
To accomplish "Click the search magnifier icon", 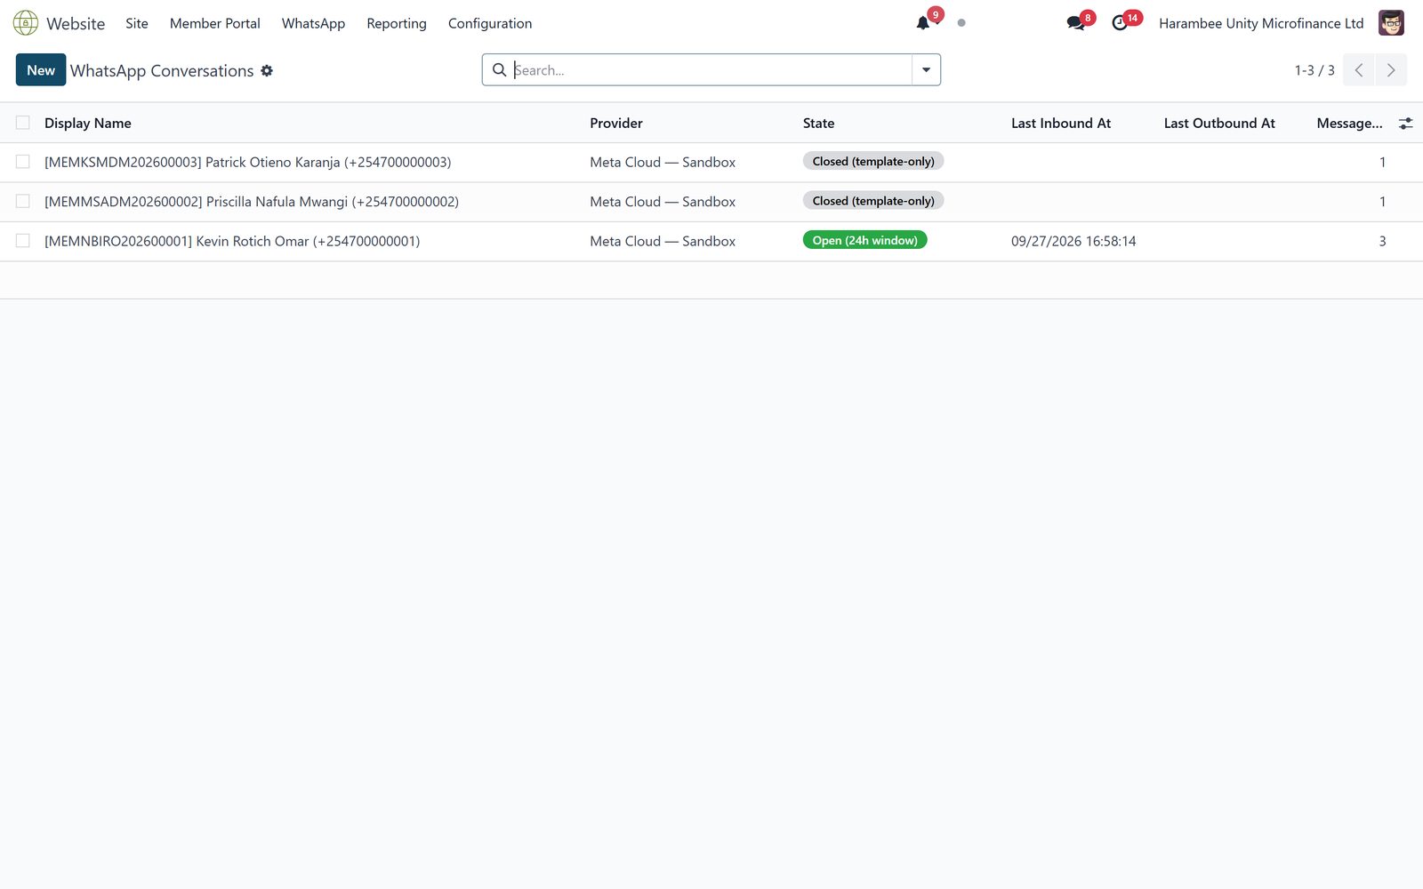I will [x=499, y=70].
